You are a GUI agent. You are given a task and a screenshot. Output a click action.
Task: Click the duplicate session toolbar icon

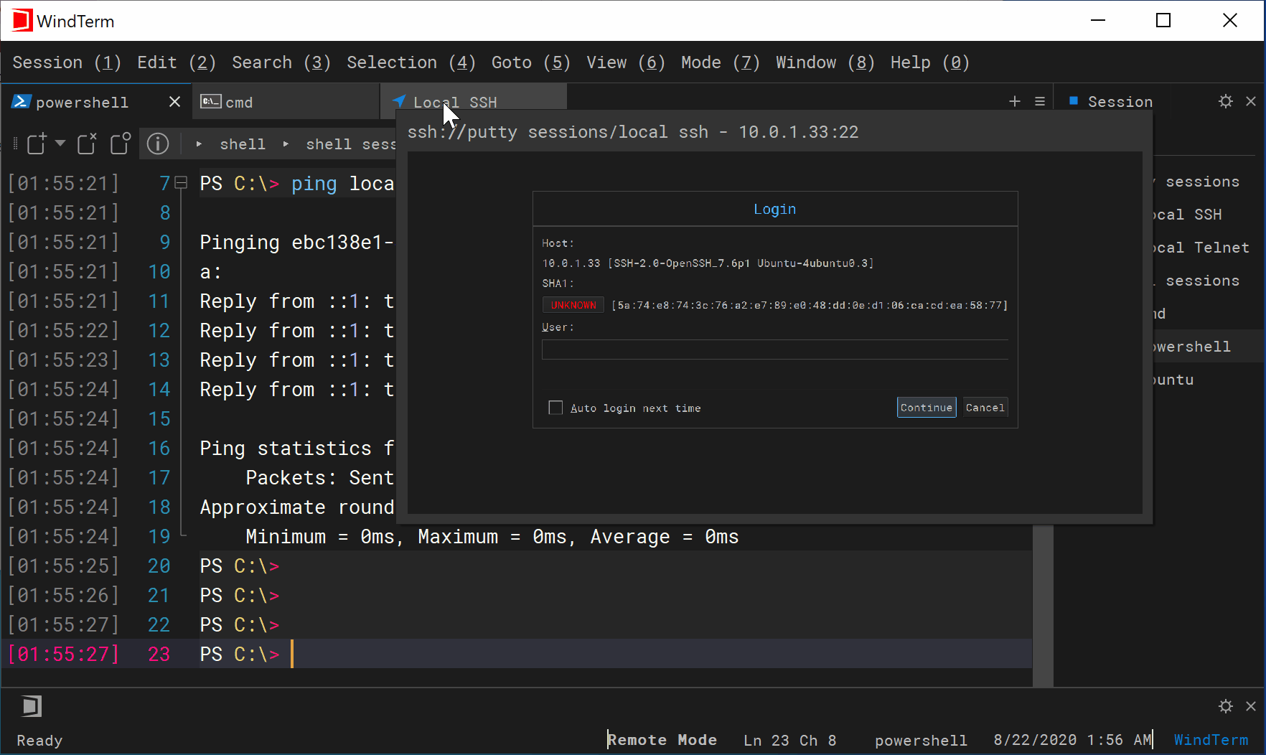tap(121, 144)
